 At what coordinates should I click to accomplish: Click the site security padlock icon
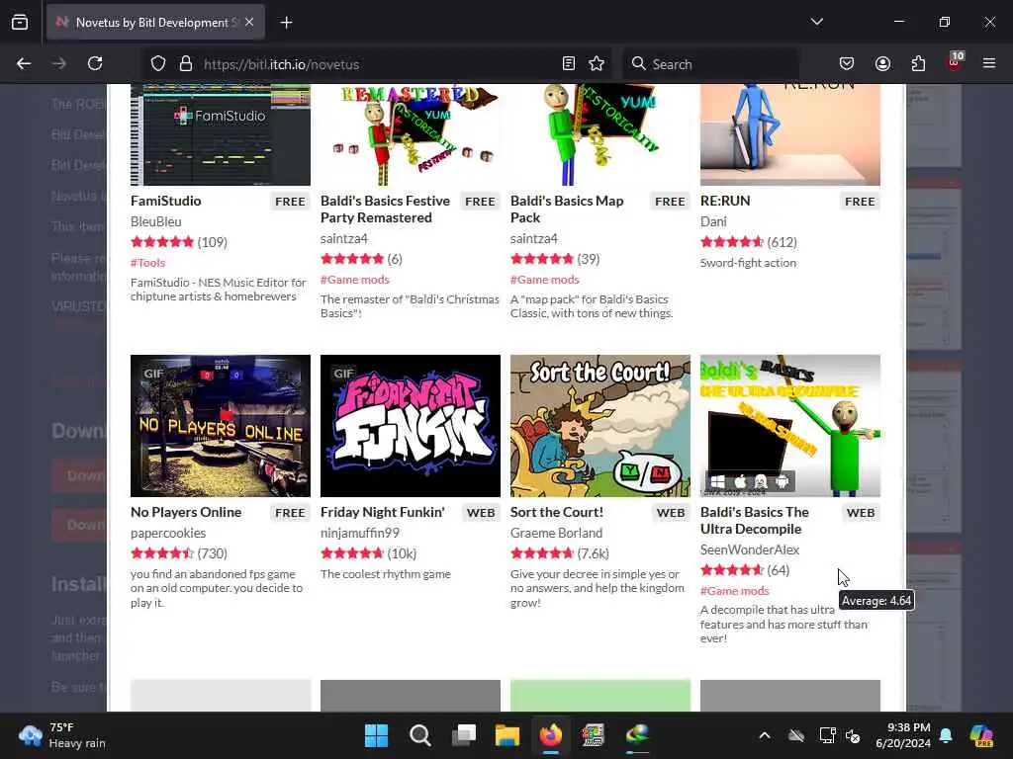click(x=186, y=64)
